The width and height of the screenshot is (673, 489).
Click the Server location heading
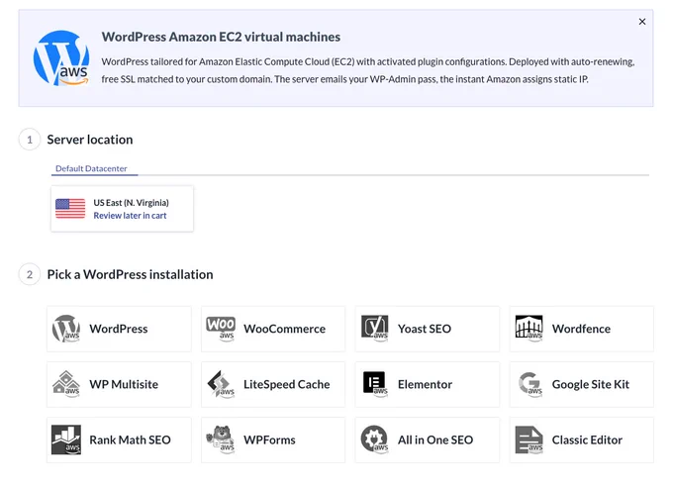[x=90, y=140]
